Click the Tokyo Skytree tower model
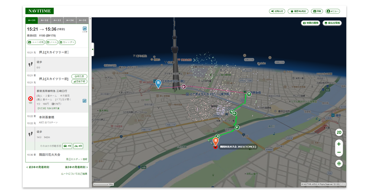This screenshot has width=369, height=193. (x=175, y=55)
